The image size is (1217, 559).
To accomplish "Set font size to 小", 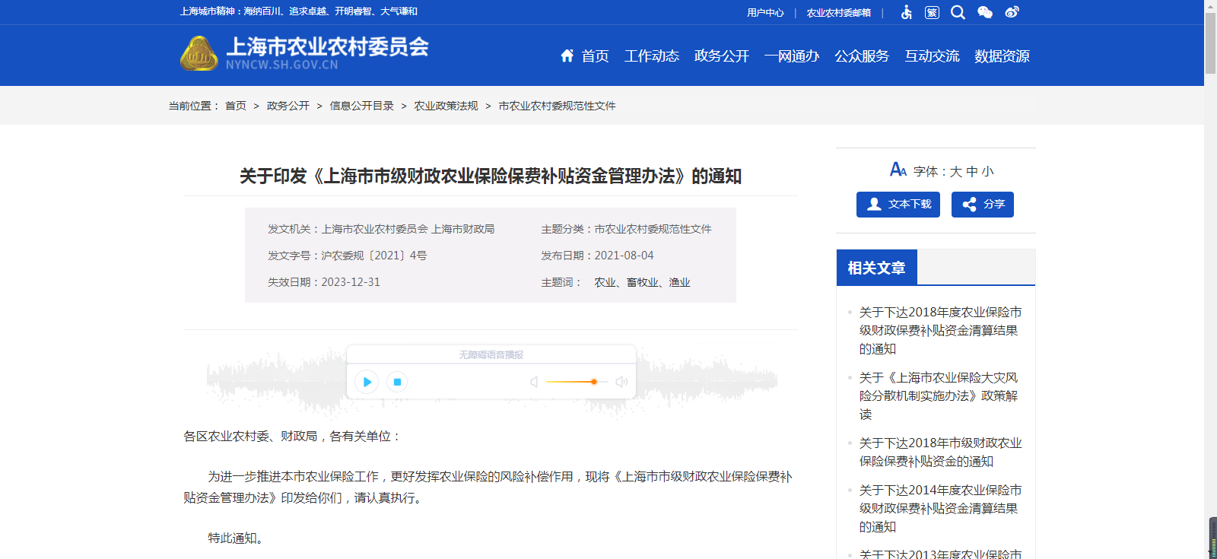I will [987, 172].
